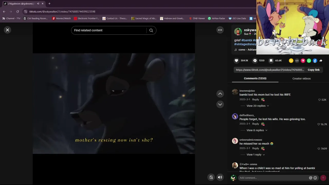
Task: Open the three-dots more options menu
Action: (x=220, y=30)
